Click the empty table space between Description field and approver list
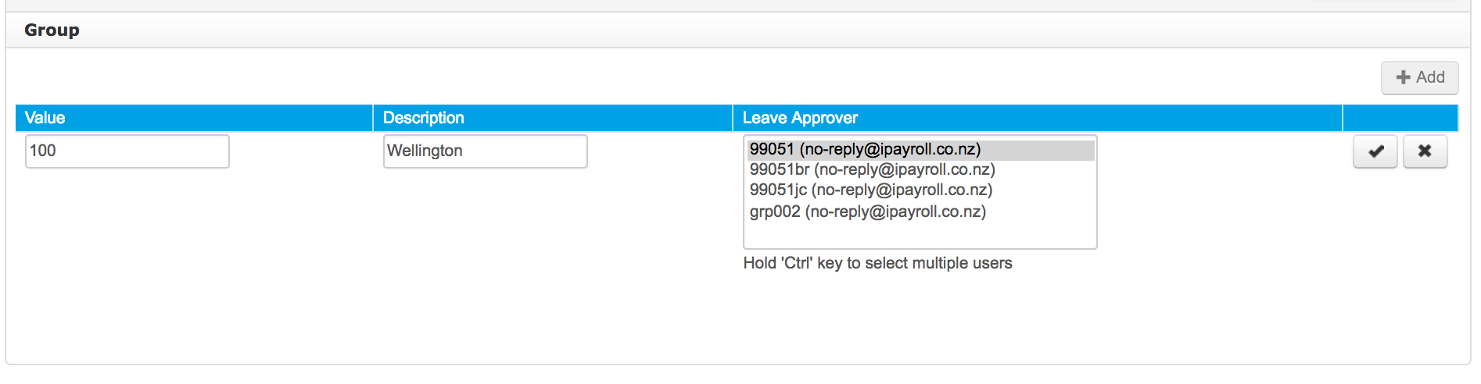The image size is (1481, 384). click(x=661, y=203)
